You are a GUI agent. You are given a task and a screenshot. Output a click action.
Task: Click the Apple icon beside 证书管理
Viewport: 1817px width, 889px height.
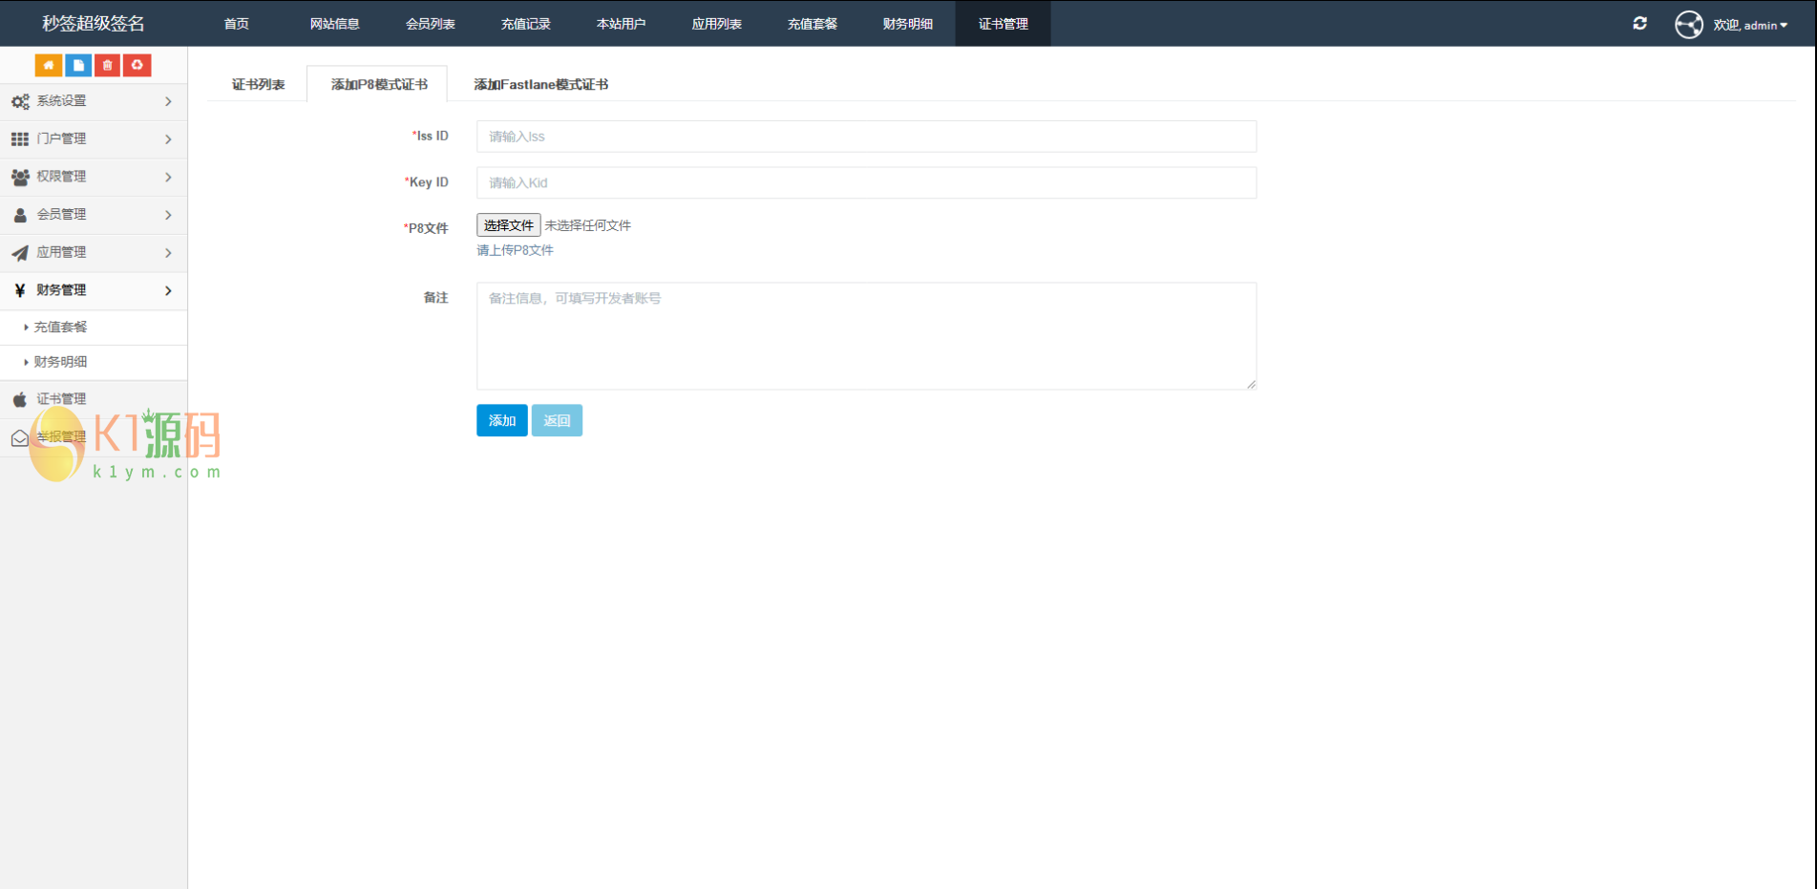pyautogui.click(x=20, y=399)
